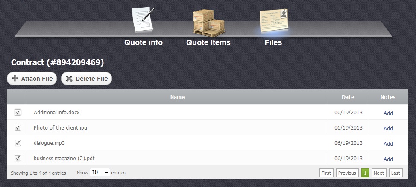Toggle business magazine (2).pdf checkbox
This screenshot has height=187, width=416.
point(18,158)
